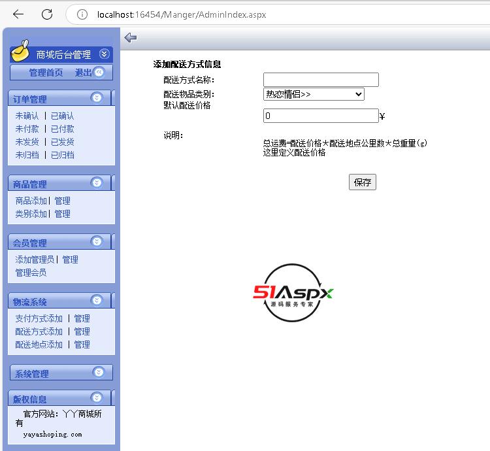Collapse the 版权信息 section chevron
This screenshot has height=451, width=490.
(x=97, y=397)
